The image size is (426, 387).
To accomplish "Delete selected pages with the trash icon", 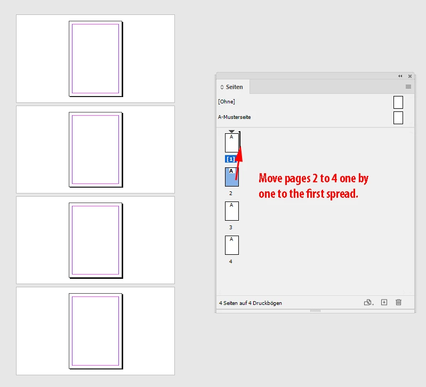I will (398, 302).
